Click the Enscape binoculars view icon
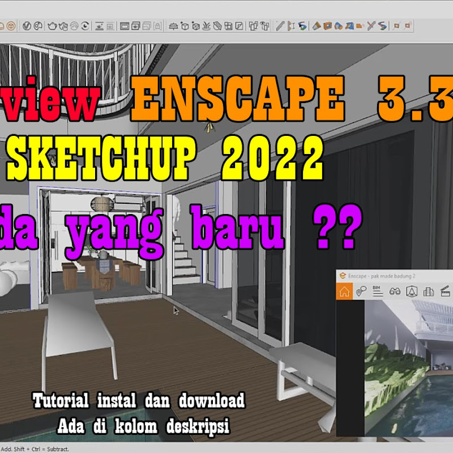This screenshot has height=453, width=453. (x=395, y=292)
